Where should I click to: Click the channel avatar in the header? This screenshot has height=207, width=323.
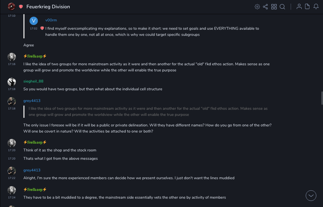[x=11, y=6]
